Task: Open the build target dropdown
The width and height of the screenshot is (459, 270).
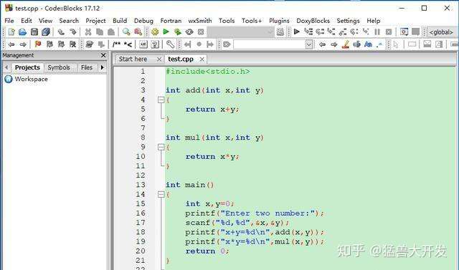Action: (x=241, y=32)
